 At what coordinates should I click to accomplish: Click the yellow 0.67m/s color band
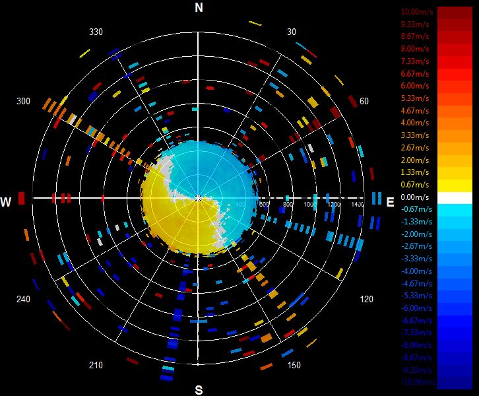point(455,185)
